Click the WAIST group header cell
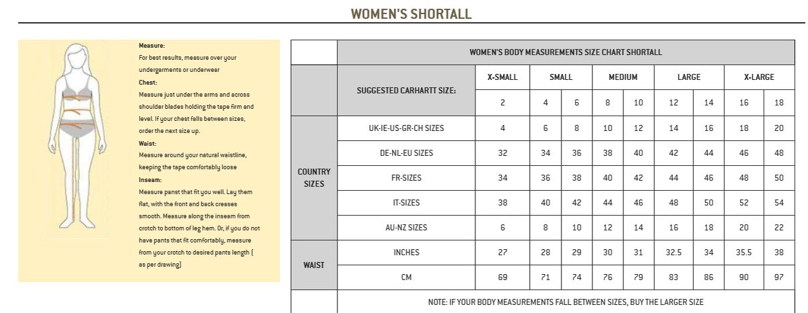The image size is (808, 313). pos(314,265)
